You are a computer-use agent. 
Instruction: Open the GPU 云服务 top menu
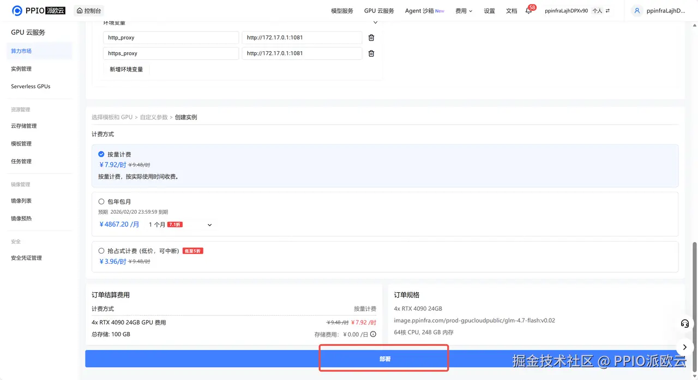[x=379, y=11]
